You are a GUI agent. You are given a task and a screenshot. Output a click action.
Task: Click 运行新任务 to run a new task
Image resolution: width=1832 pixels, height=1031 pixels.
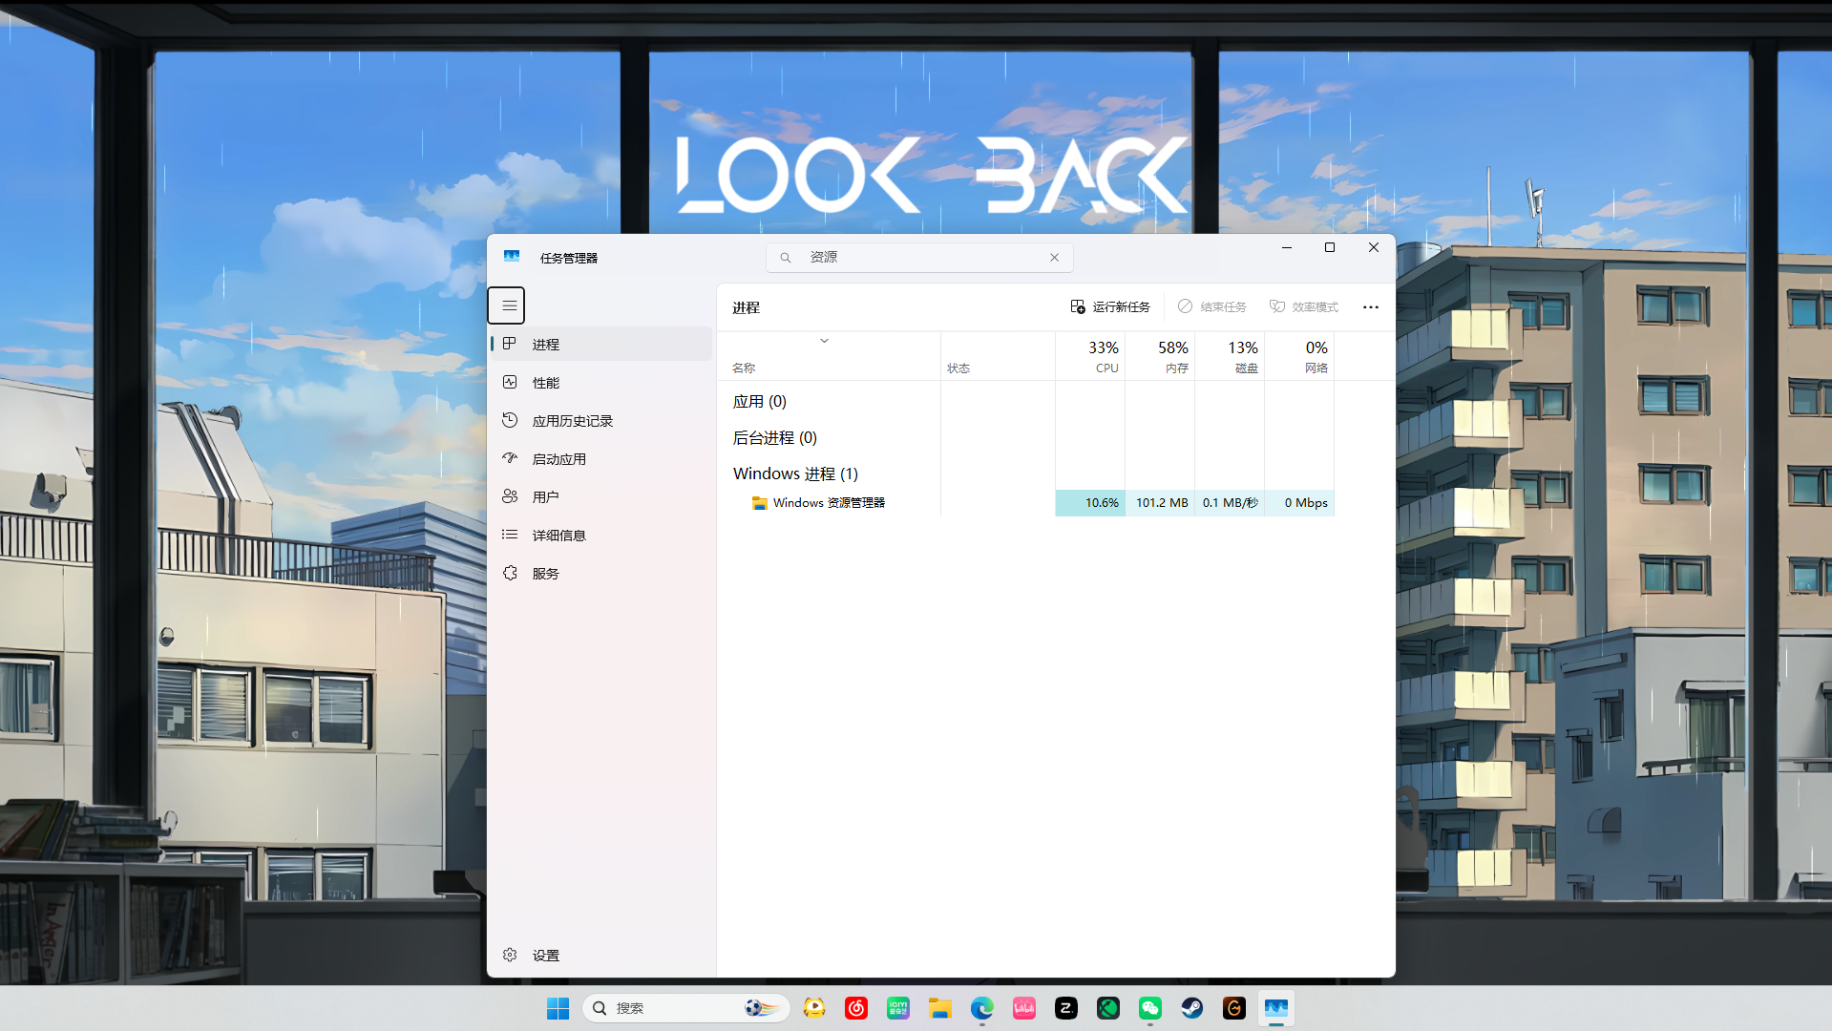pyautogui.click(x=1110, y=306)
